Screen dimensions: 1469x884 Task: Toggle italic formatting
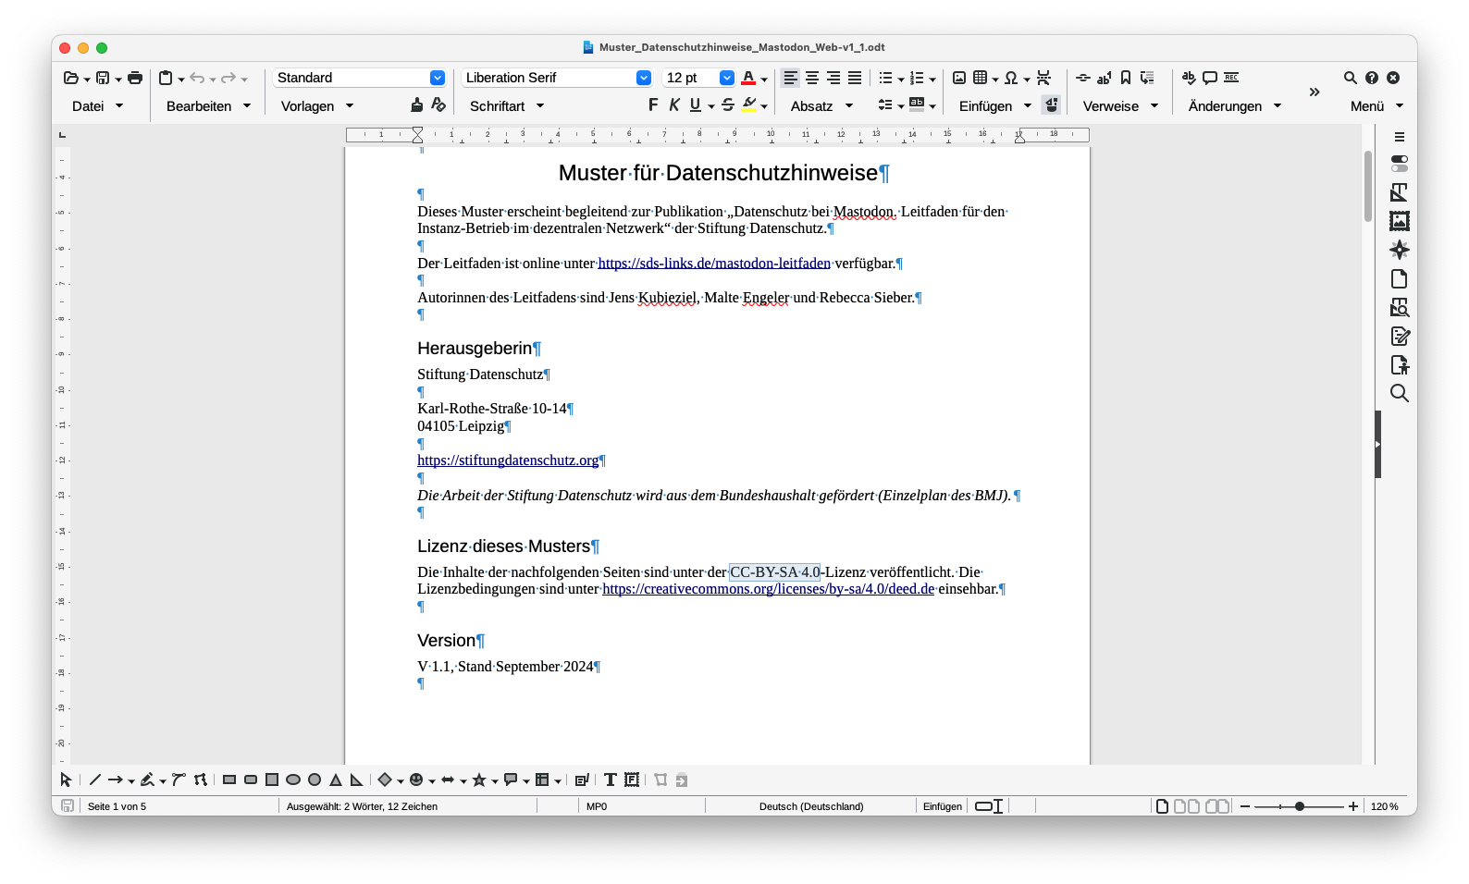(x=674, y=105)
